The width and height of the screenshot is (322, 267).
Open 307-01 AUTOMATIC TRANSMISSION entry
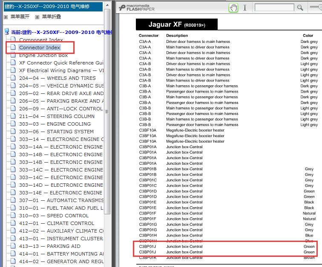pyautogui.click(x=61, y=200)
